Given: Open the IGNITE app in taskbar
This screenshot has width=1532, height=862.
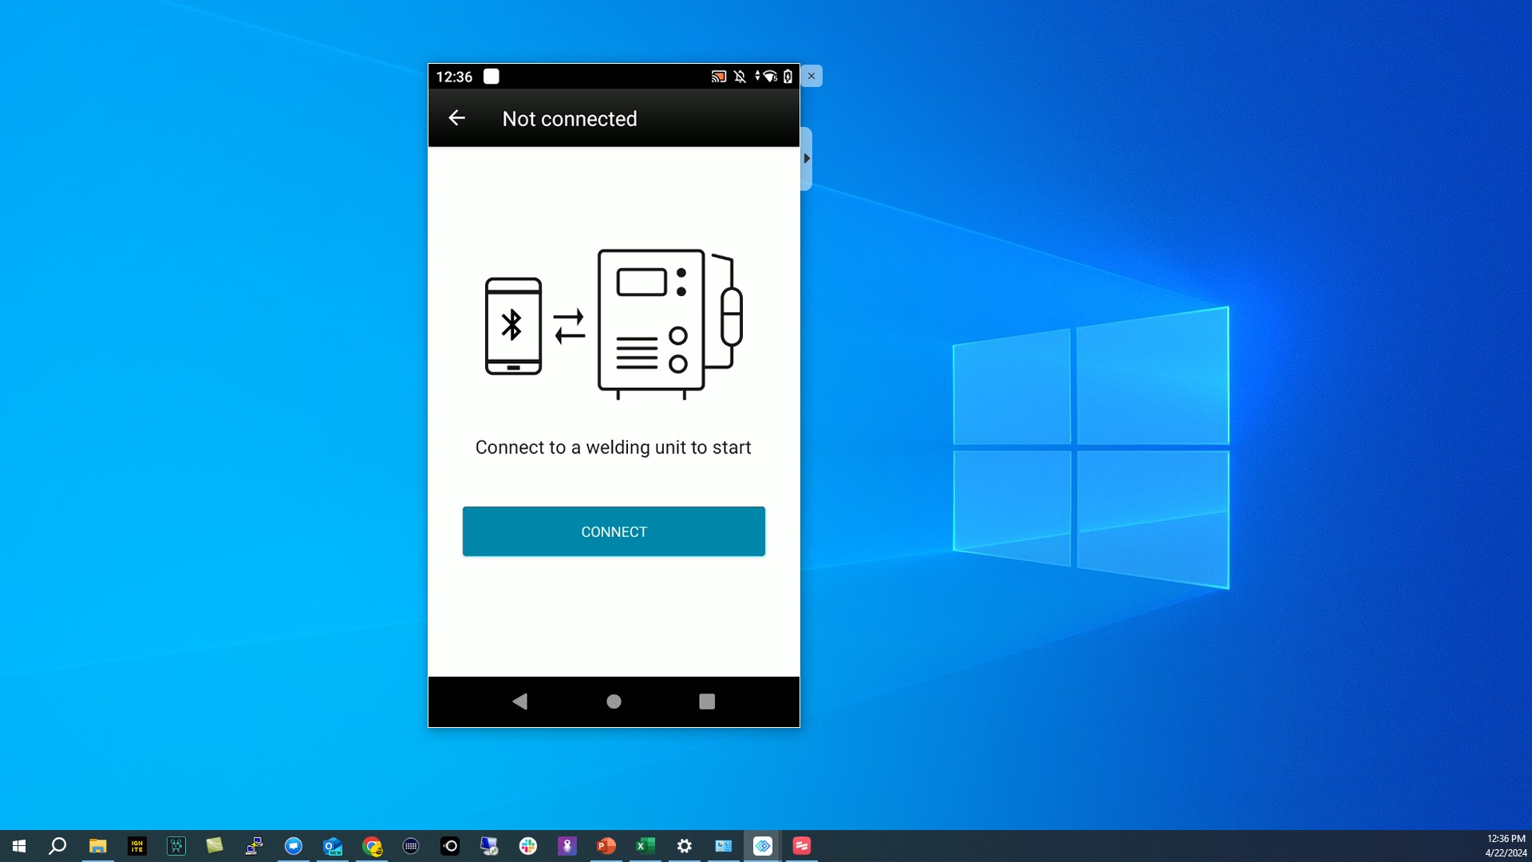Looking at the screenshot, I should coord(136,846).
